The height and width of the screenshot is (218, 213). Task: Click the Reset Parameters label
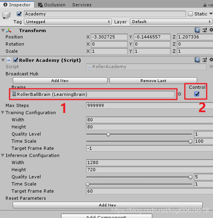[26, 198]
